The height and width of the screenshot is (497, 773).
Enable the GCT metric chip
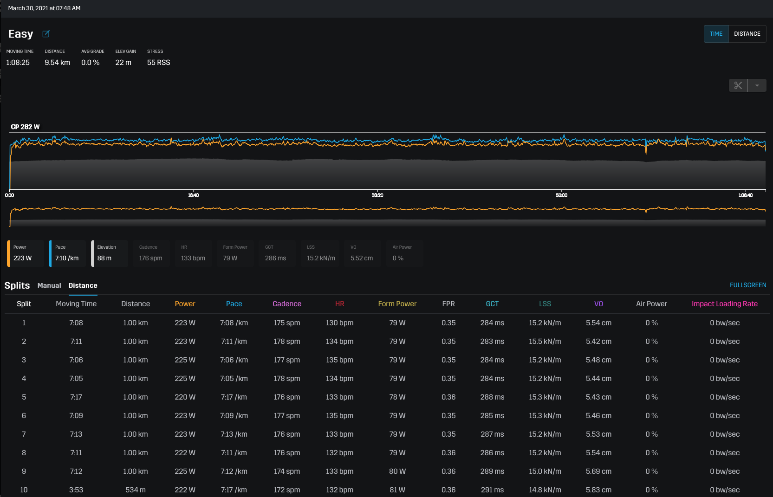click(x=277, y=253)
